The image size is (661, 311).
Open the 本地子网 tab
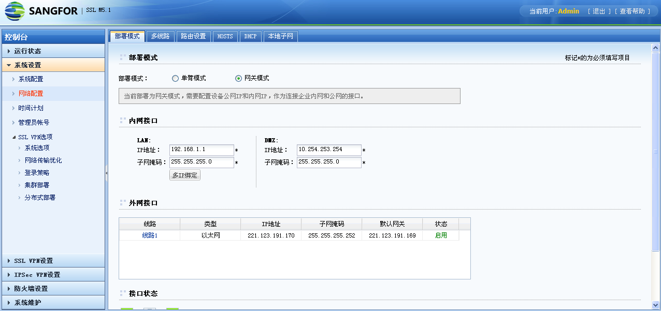pos(280,36)
